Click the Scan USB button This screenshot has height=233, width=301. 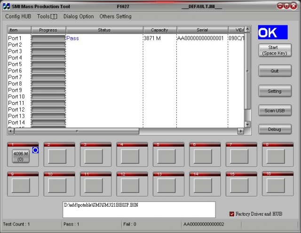click(x=275, y=111)
